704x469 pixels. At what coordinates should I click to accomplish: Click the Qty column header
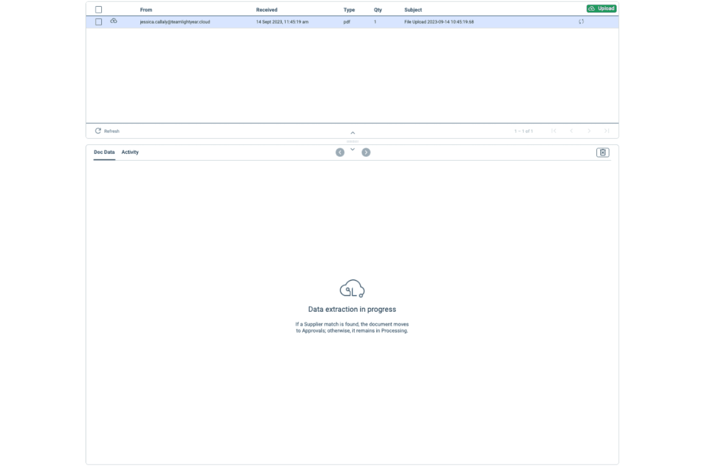point(378,10)
